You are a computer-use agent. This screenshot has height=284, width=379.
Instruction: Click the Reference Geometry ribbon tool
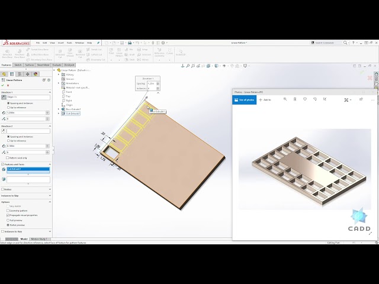(159, 53)
